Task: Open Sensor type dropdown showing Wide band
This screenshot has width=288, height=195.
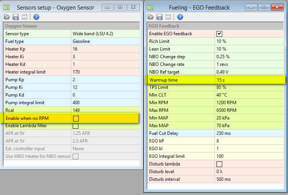Action: click(x=104, y=34)
